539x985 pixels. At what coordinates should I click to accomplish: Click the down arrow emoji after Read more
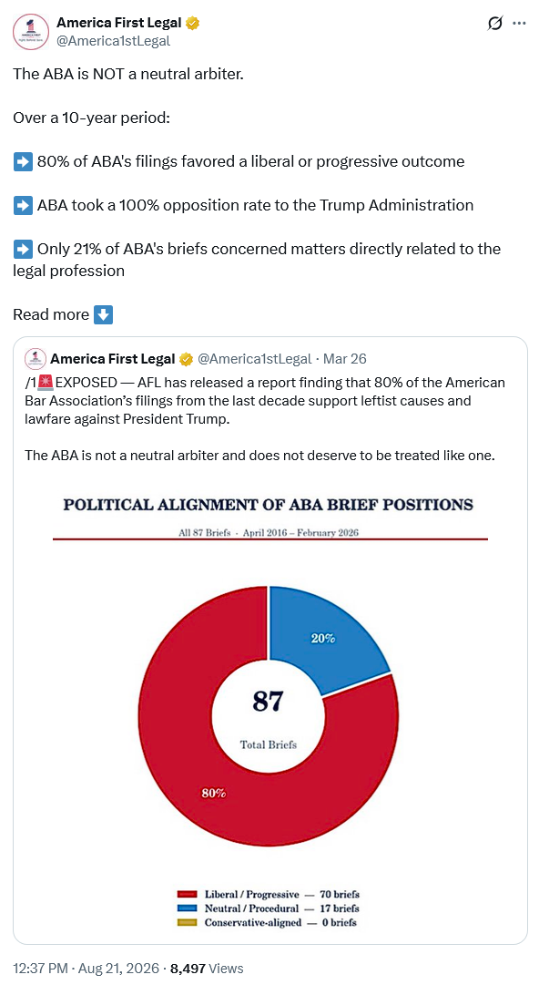coord(104,314)
